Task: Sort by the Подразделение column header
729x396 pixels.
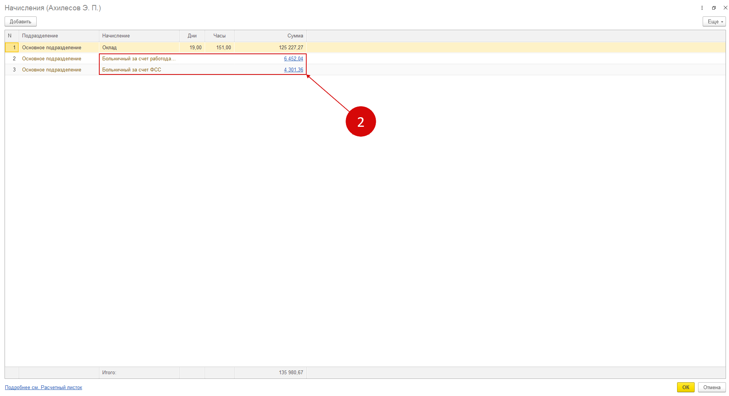Action: click(x=40, y=36)
